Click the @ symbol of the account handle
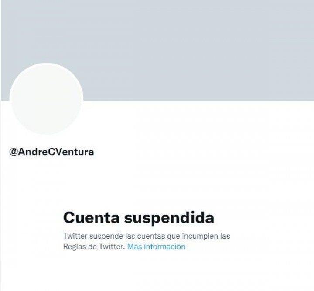 (x=14, y=152)
